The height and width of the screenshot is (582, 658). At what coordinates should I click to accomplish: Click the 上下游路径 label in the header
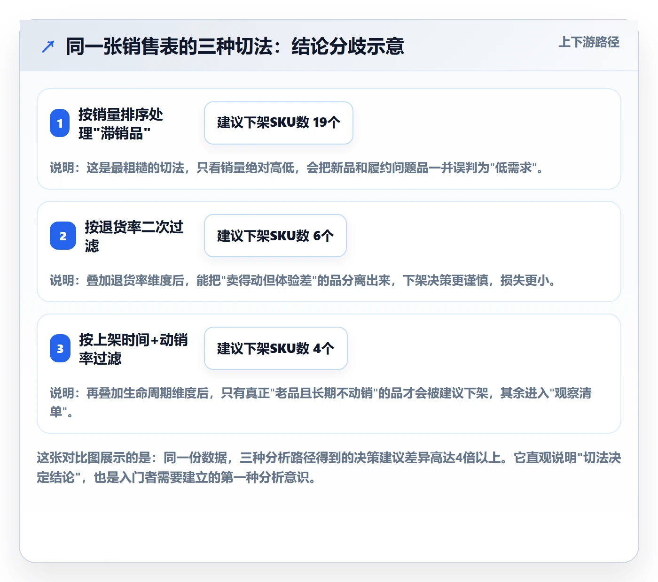589,42
